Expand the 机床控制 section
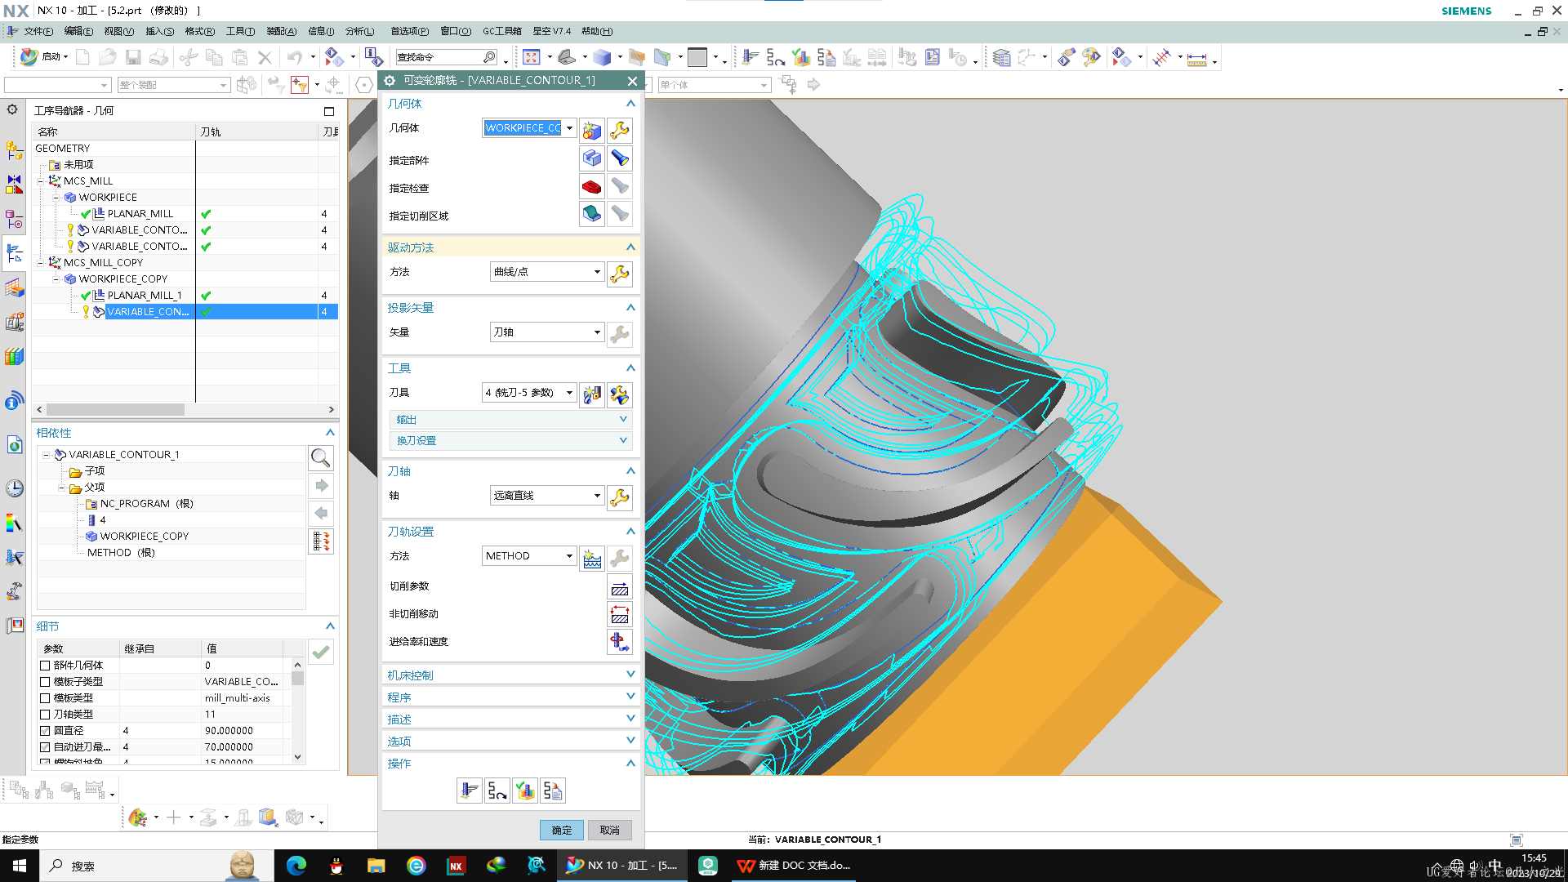Screen dimensions: 1568x882 tap(510, 675)
